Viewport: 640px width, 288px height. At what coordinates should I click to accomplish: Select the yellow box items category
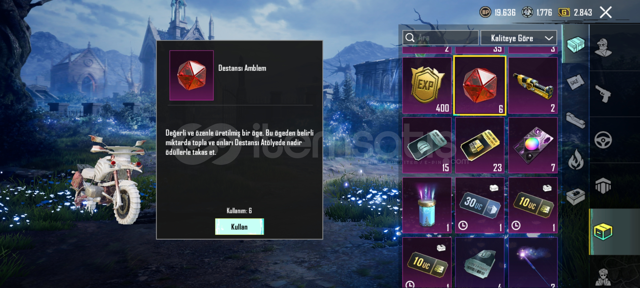(603, 232)
